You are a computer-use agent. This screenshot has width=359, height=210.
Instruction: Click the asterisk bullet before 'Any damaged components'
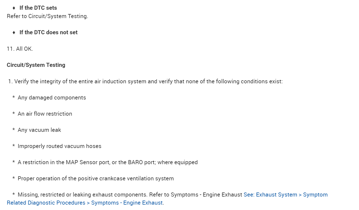pos(13,98)
